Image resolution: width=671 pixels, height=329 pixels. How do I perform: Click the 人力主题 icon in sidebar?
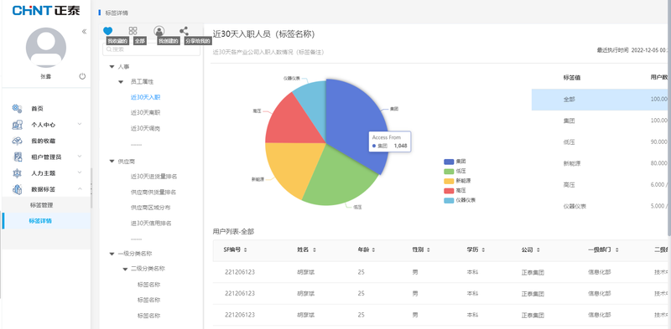point(17,173)
